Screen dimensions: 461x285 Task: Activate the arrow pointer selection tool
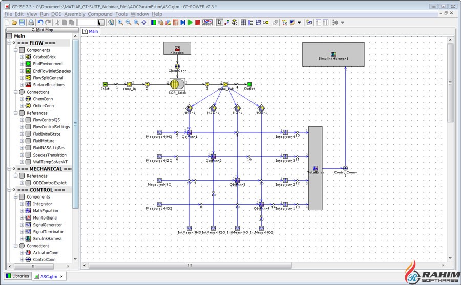tap(219, 23)
